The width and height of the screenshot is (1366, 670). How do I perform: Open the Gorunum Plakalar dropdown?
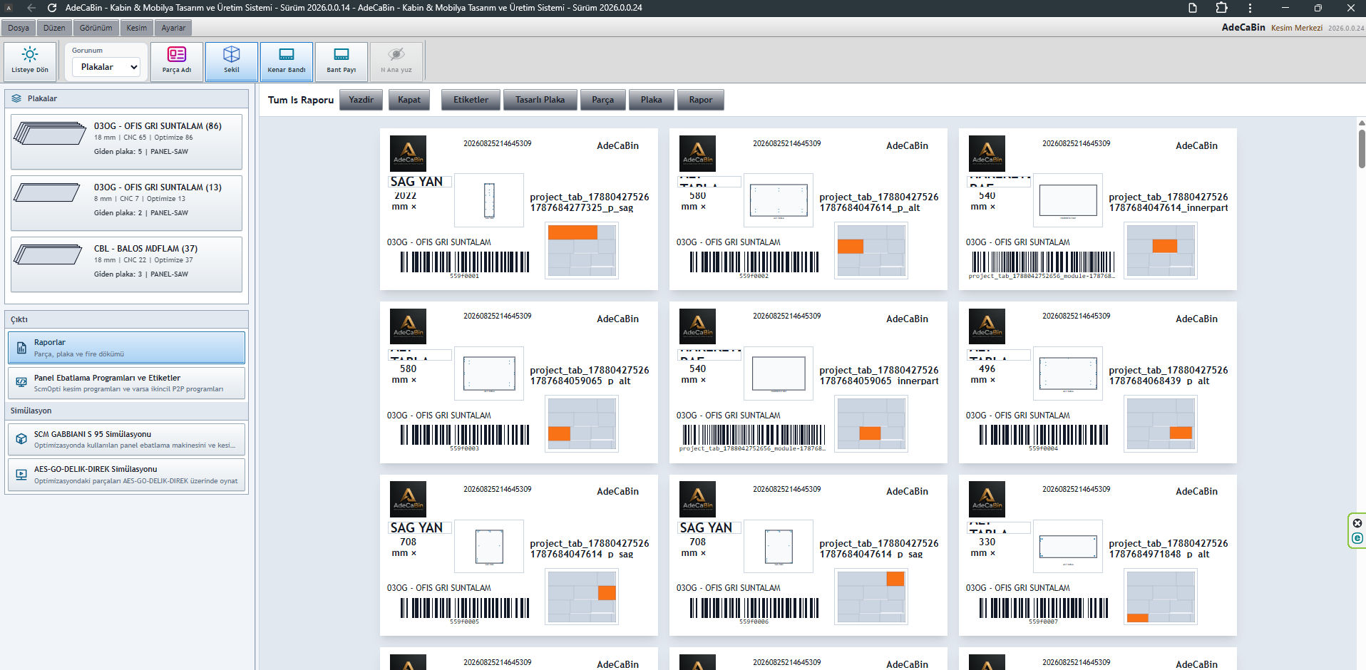106,67
